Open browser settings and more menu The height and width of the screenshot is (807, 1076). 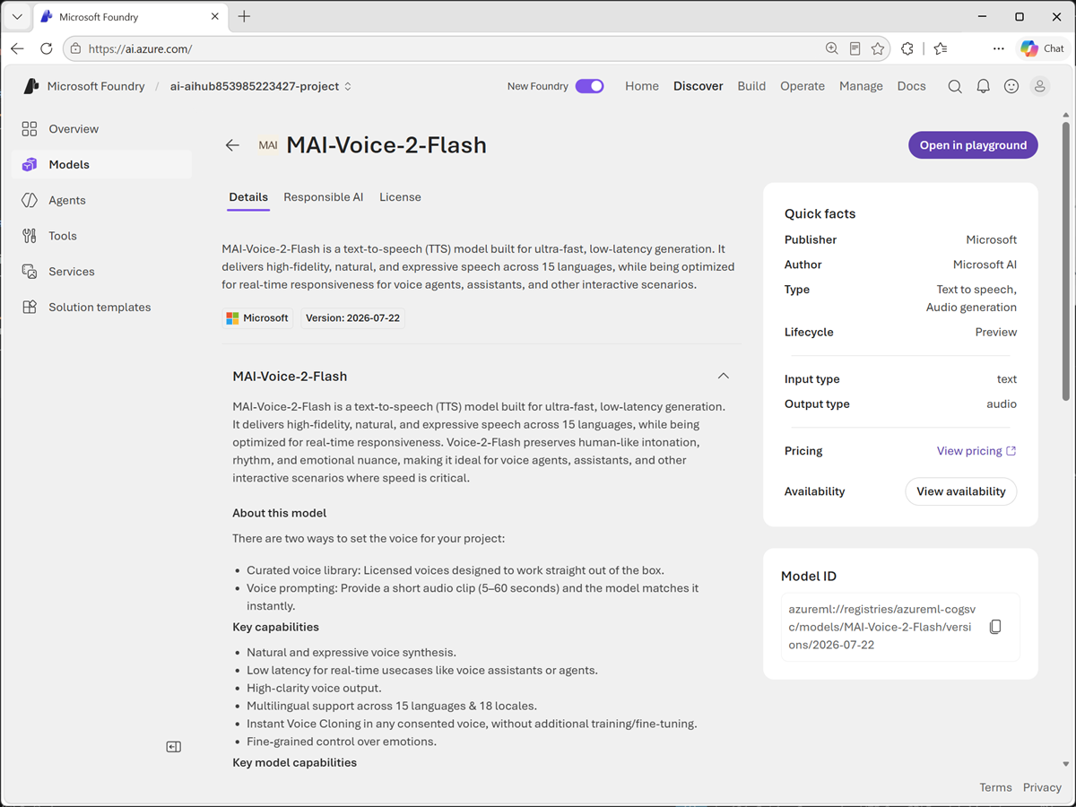pyautogui.click(x=999, y=48)
